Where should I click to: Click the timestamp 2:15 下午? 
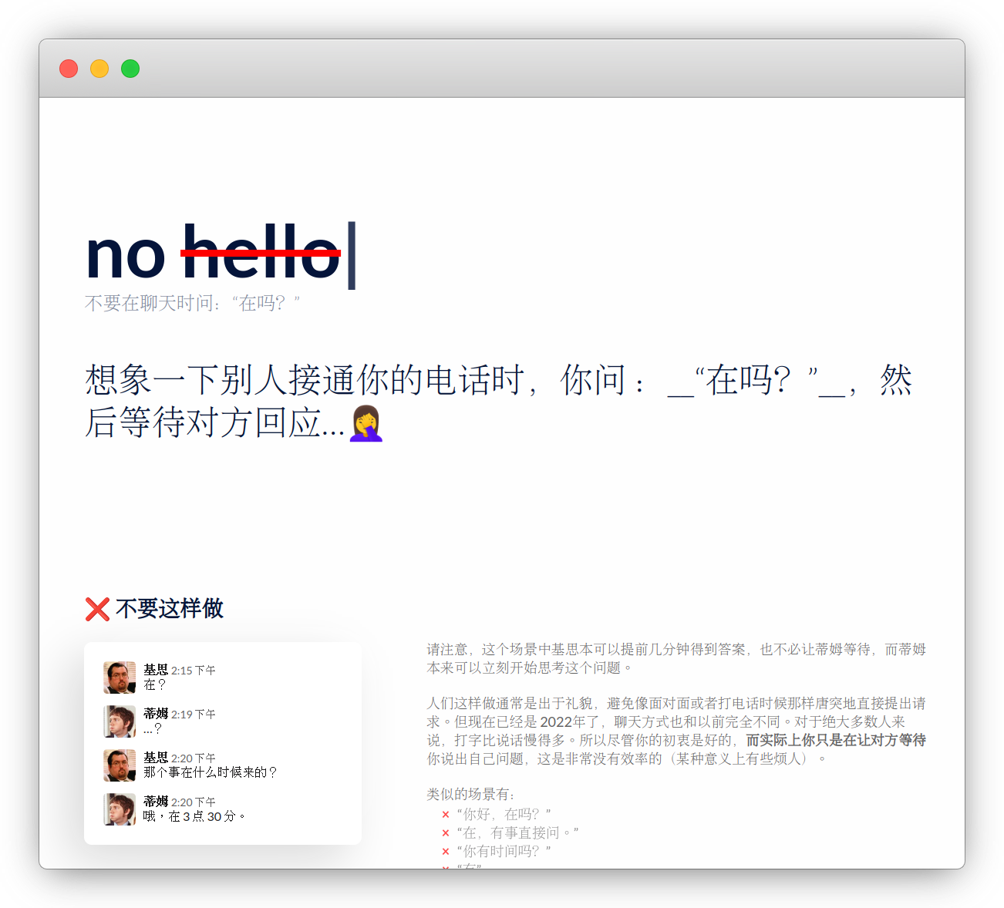(194, 671)
